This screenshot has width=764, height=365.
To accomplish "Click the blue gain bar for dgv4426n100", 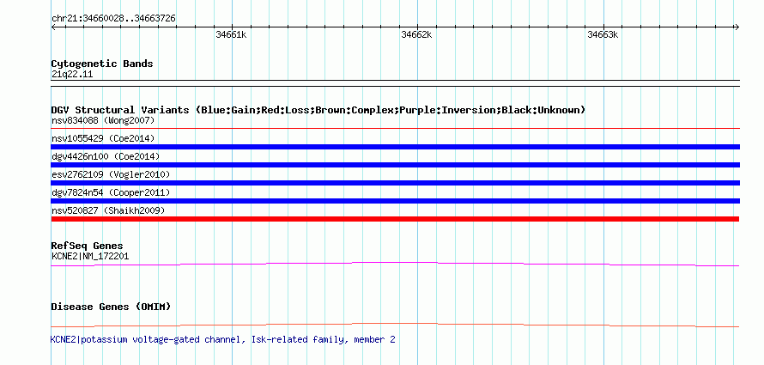I will coord(396,165).
